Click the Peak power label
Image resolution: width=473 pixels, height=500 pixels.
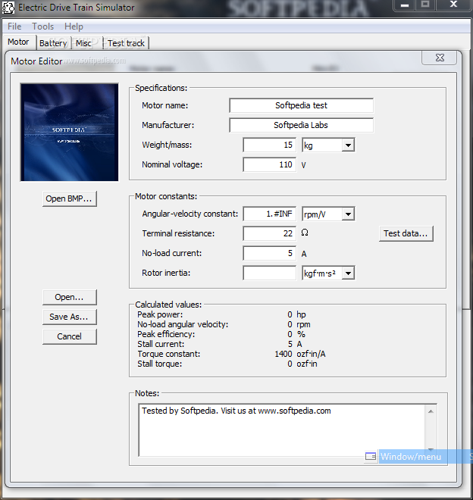(160, 314)
